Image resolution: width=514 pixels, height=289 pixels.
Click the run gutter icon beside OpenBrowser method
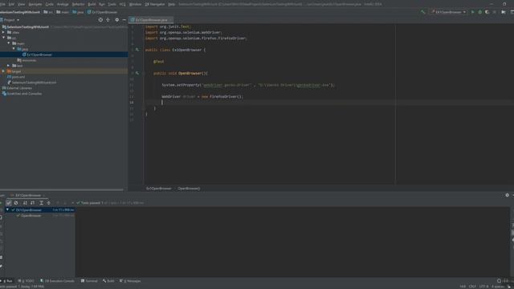[x=137, y=73]
